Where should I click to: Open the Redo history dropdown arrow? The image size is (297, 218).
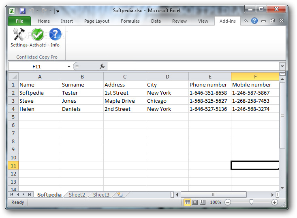[x=50, y=11]
